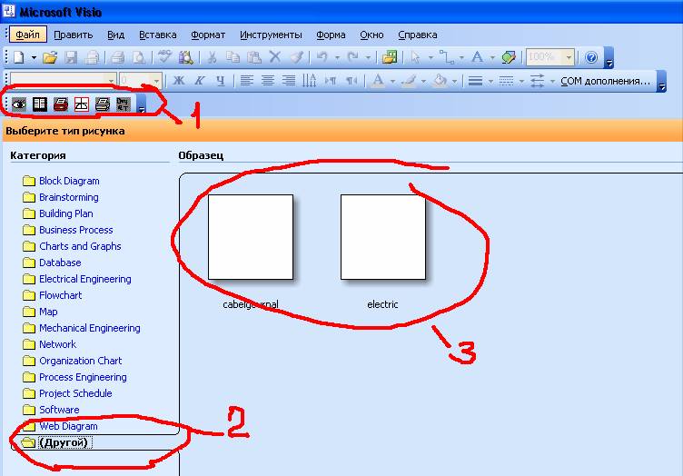
Task: Open the Вид menu
Action: (116, 35)
